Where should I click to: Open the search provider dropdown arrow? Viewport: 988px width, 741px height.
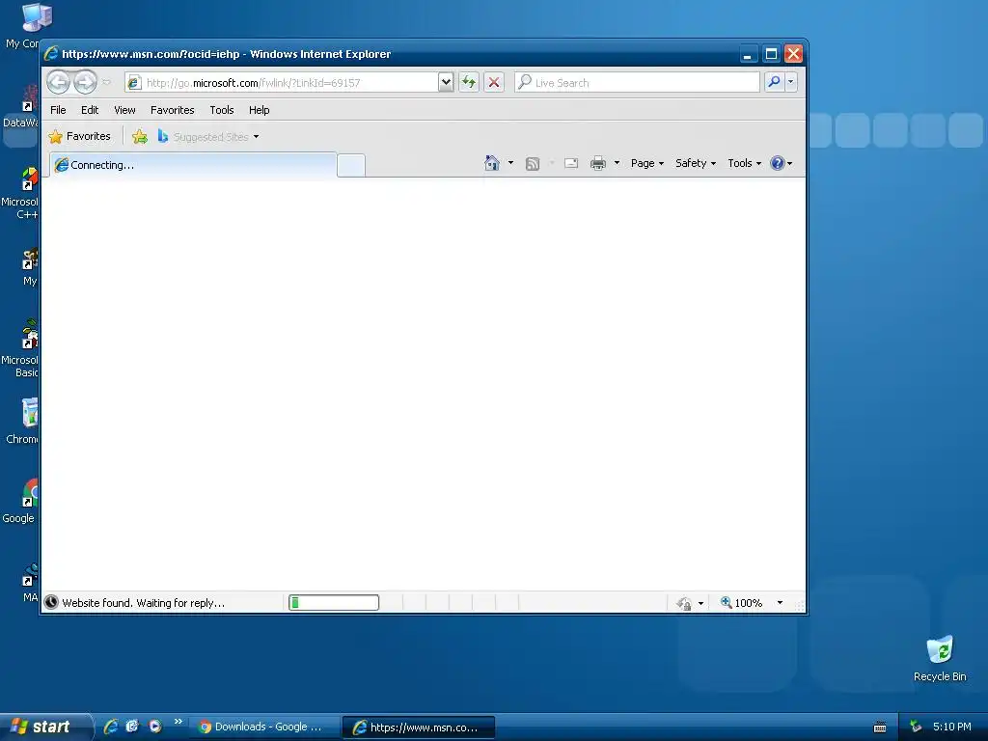[x=791, y=82]
